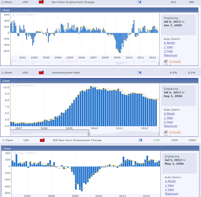Select Maximum zoom for ADP chart
Viewport: 201px width, 197px height.
pos(172,194)
